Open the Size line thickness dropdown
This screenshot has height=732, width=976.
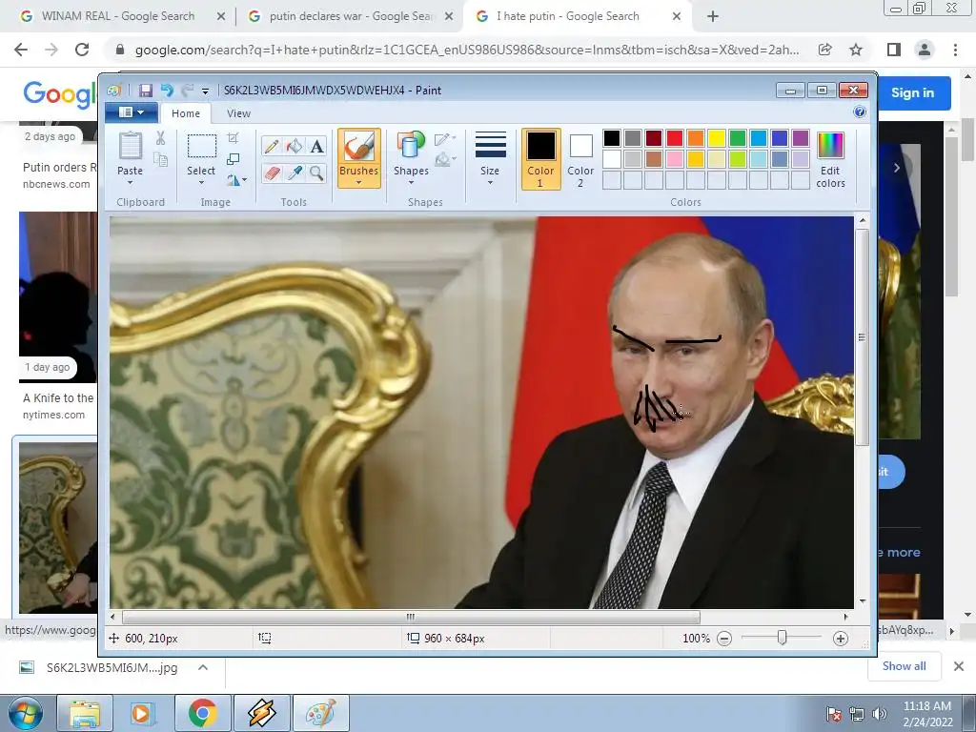click(x=490, y=158)
